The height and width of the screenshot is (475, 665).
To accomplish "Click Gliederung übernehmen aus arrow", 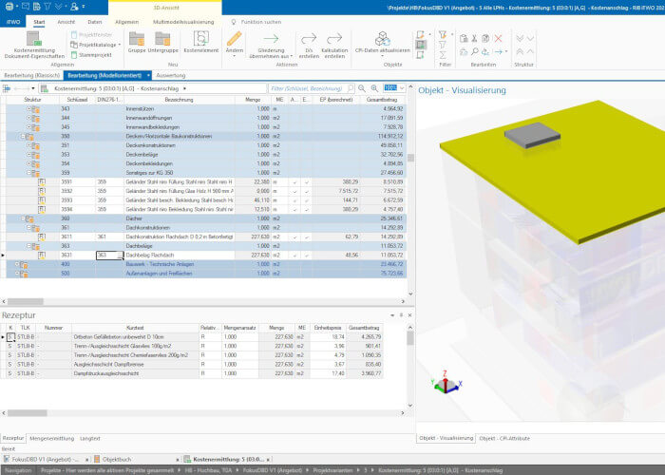I will point(271,39).
